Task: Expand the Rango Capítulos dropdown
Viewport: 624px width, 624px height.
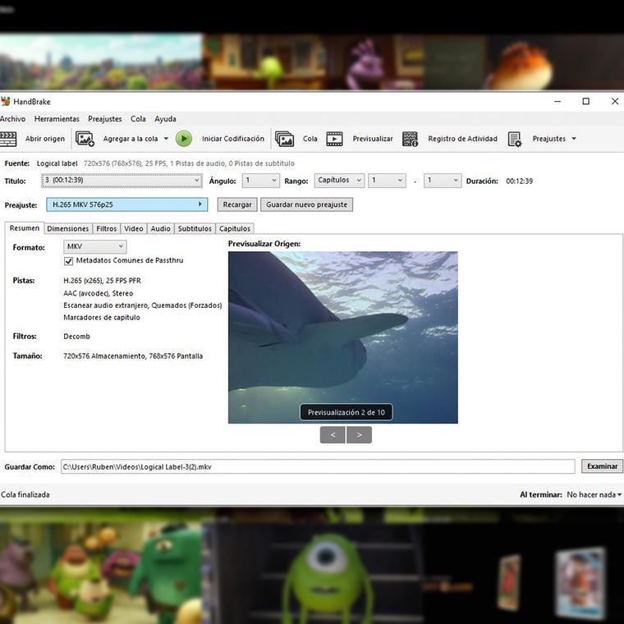Action: [339, 181]
